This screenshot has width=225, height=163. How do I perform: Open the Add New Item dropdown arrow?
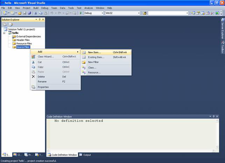(x=16, y=13)
